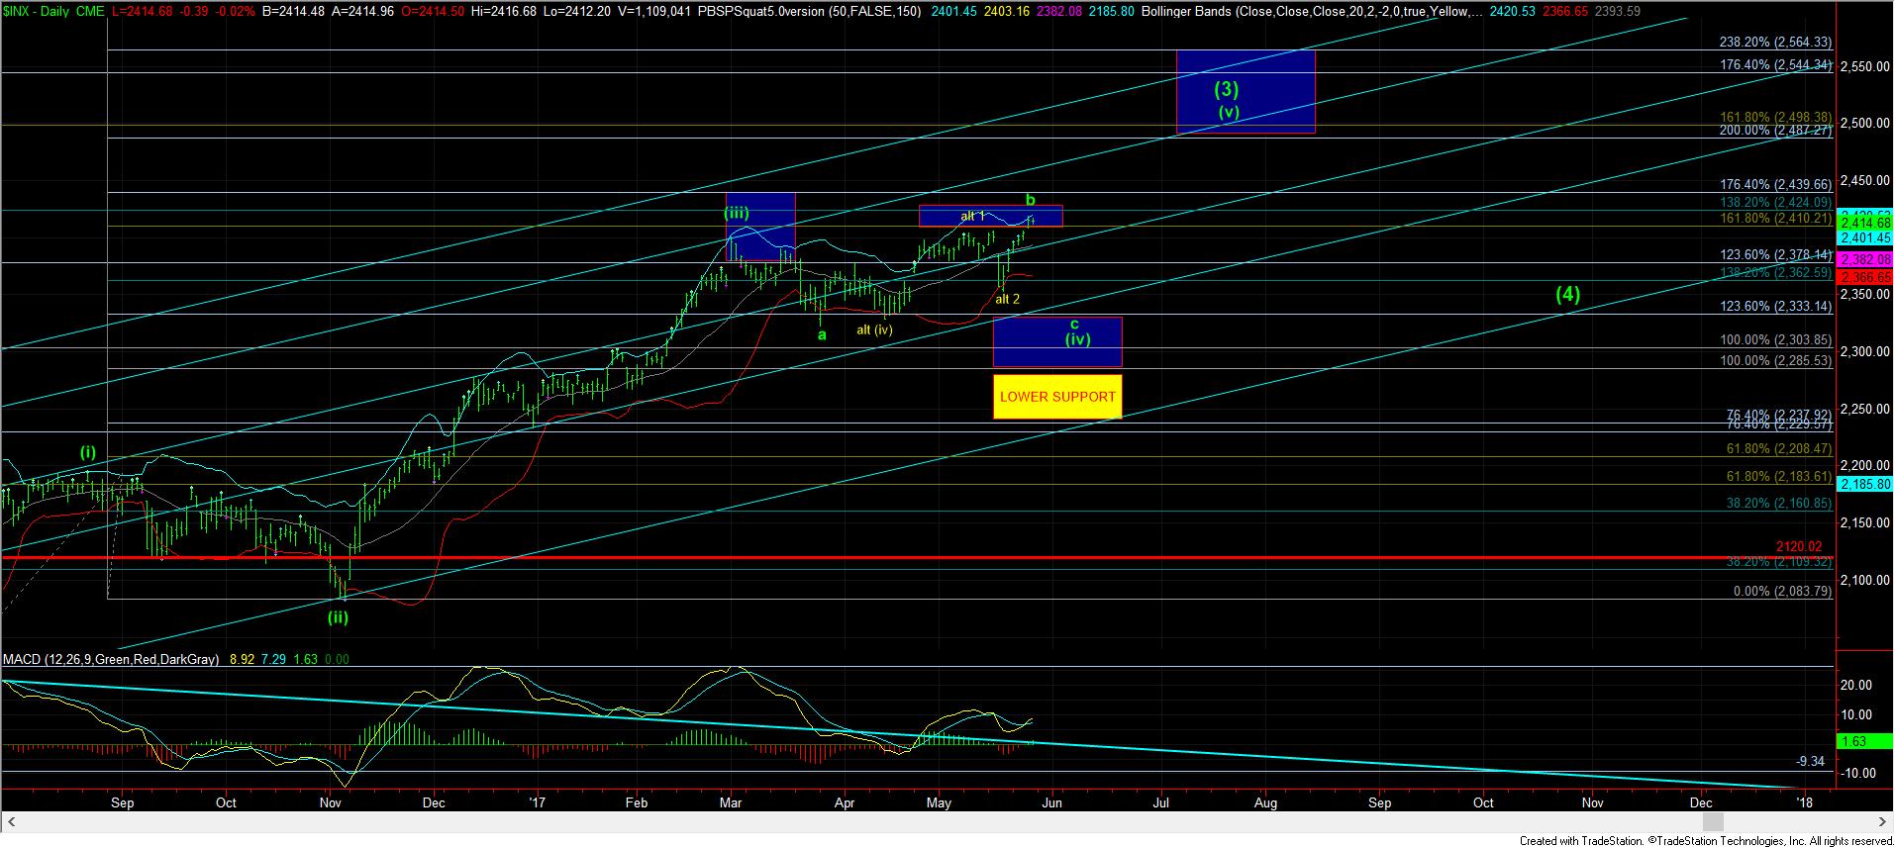Click the yellow alt 2 label

coord(1007,299)
